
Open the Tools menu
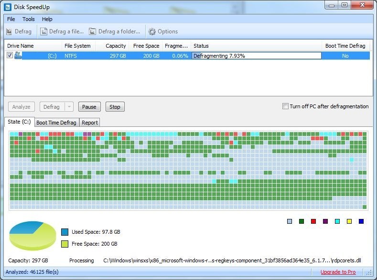click(29, 19)
